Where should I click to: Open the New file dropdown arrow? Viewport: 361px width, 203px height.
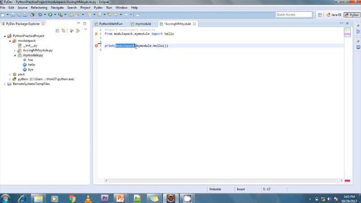pyautogui.click(x=7, y=15)
